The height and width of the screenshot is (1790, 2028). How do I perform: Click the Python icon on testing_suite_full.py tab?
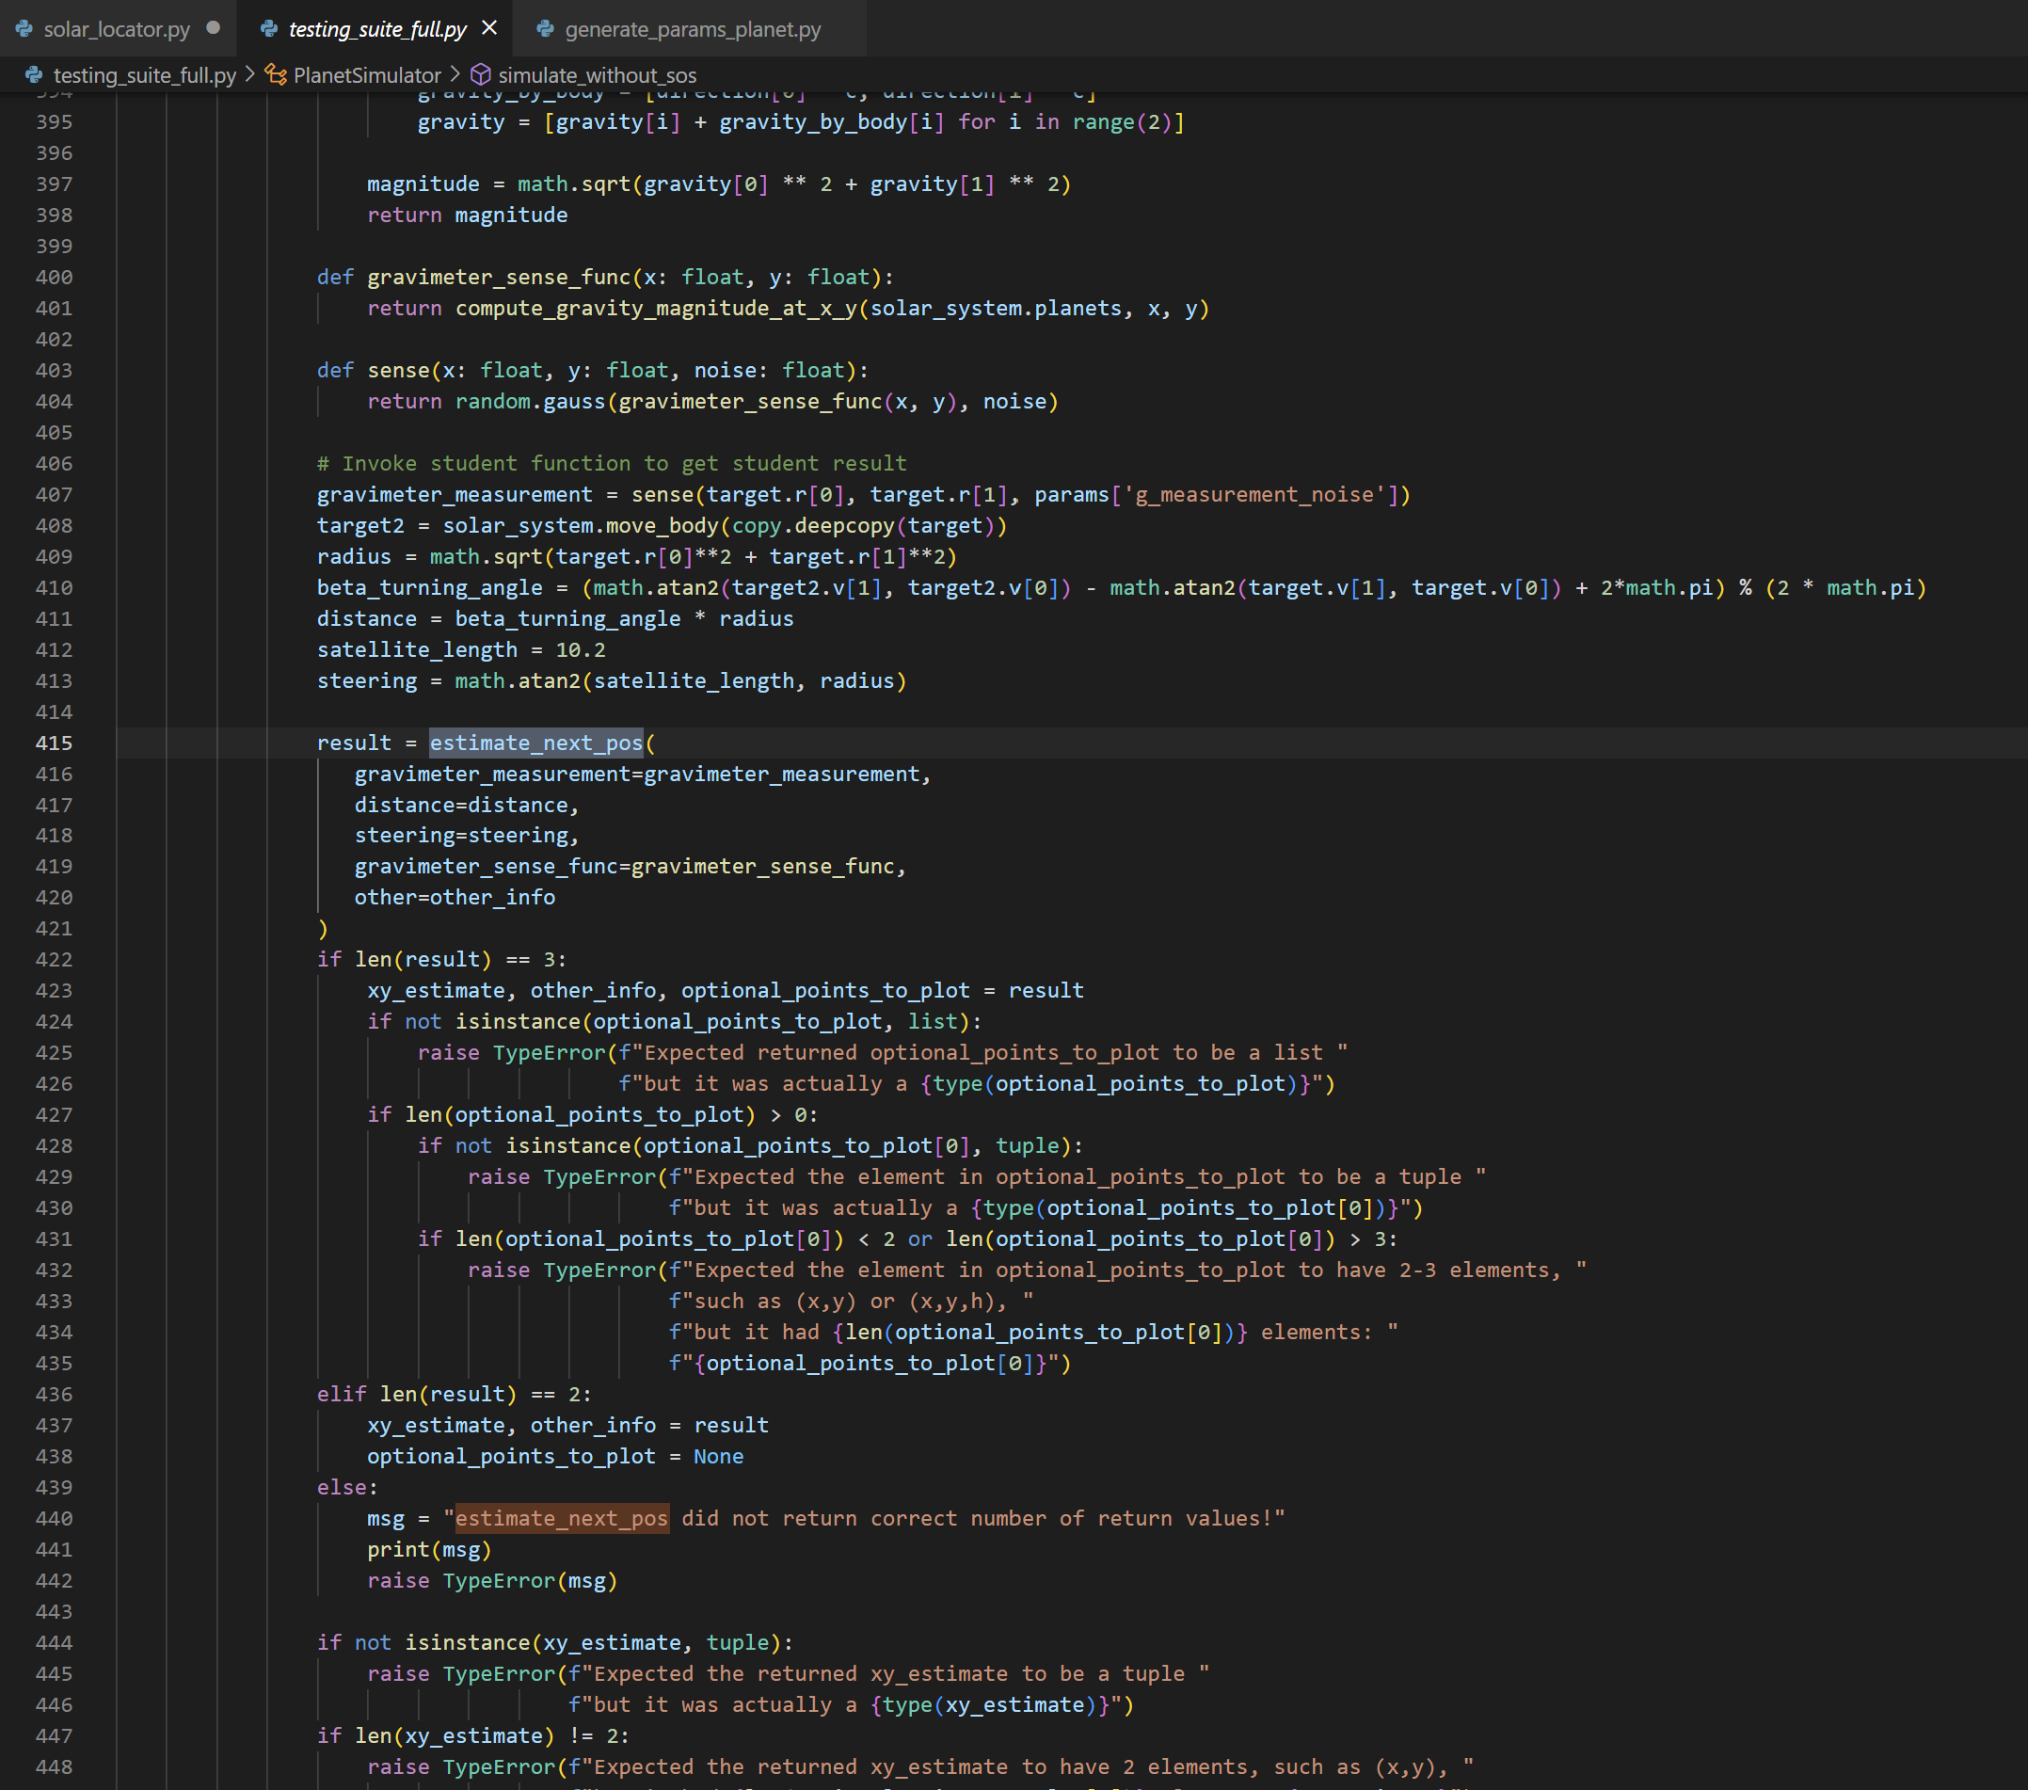tap(270, 29)
